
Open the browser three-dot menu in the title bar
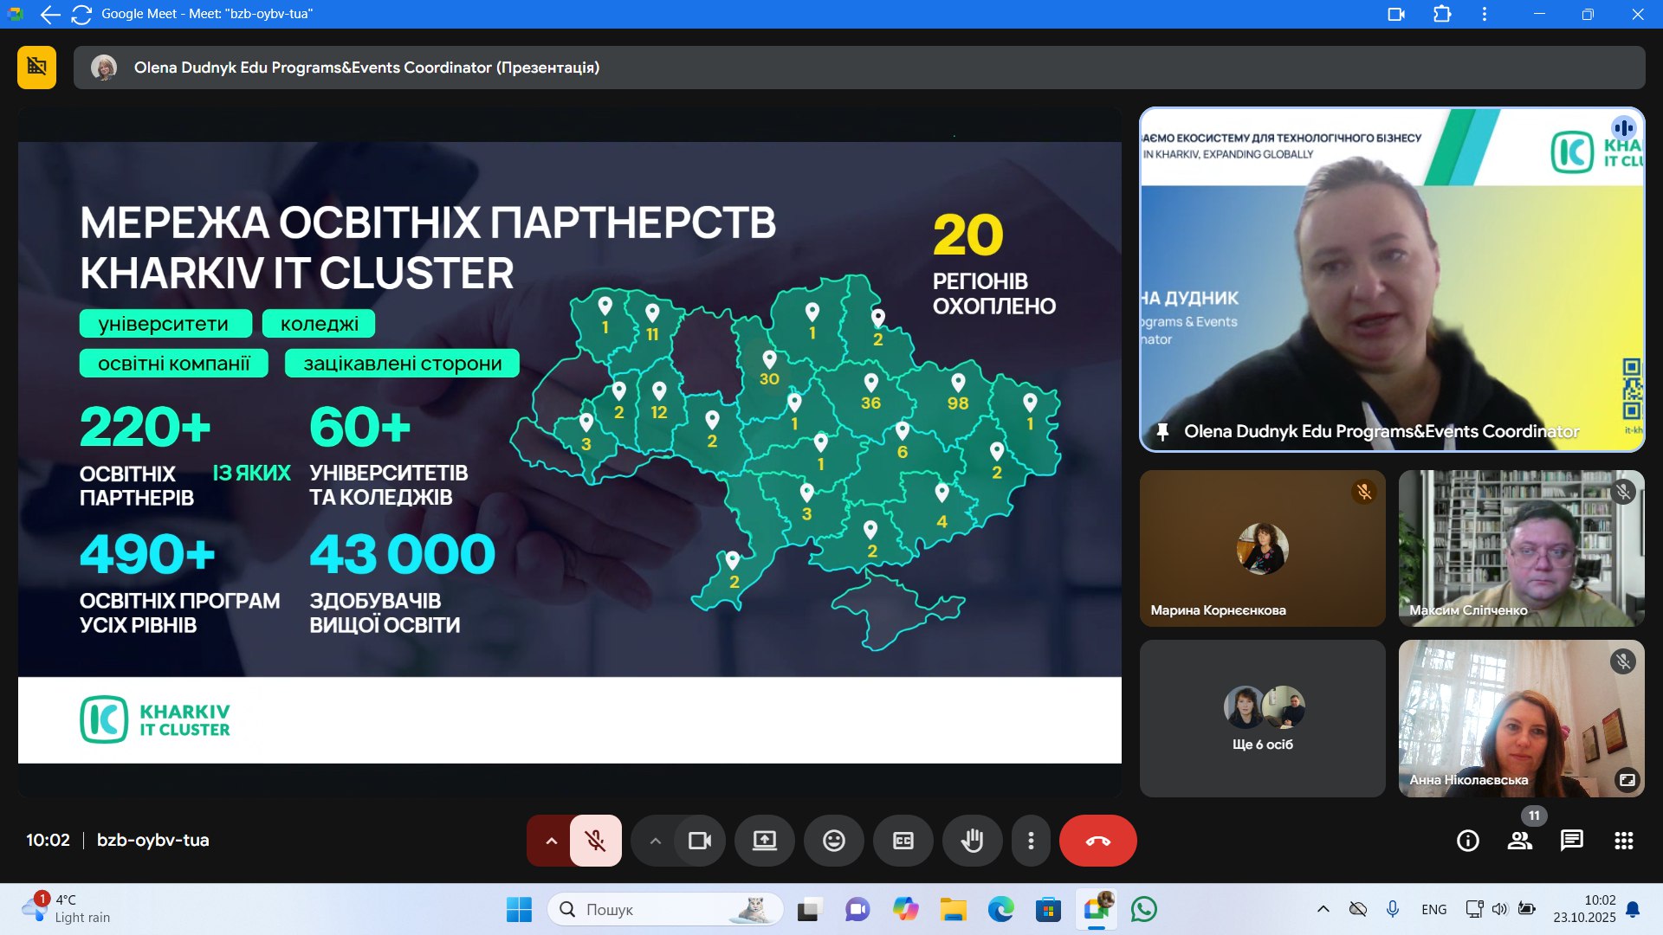click(1484, 14)
